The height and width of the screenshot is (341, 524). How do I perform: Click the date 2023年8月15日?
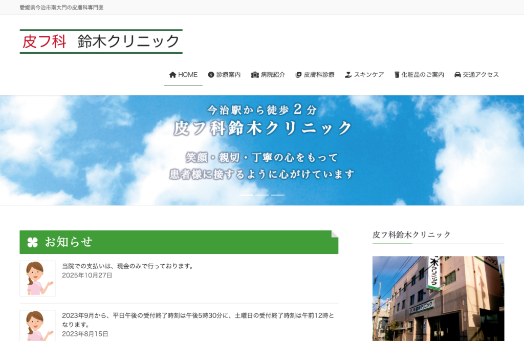coord(85,334)
